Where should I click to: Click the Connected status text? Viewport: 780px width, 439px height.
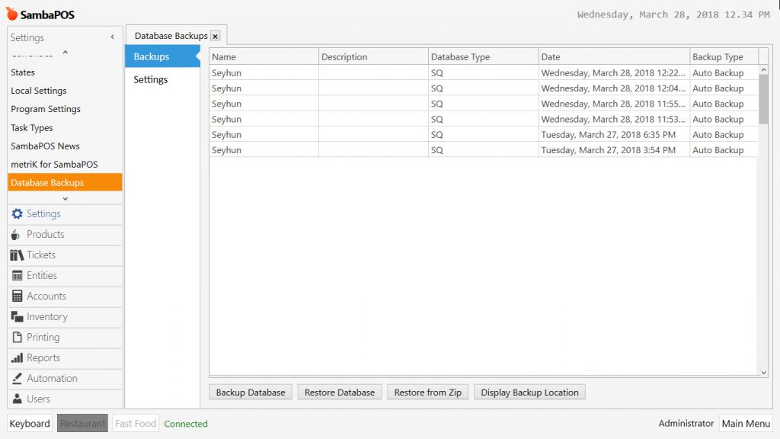click(186, 424)
